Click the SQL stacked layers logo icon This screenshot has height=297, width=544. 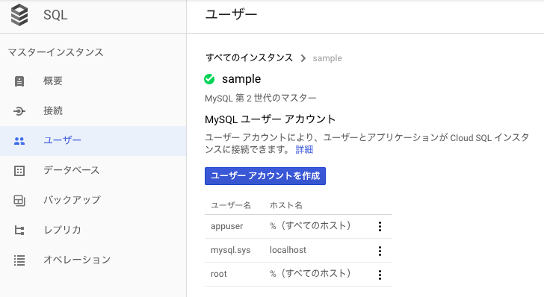[x=19, y=15]
